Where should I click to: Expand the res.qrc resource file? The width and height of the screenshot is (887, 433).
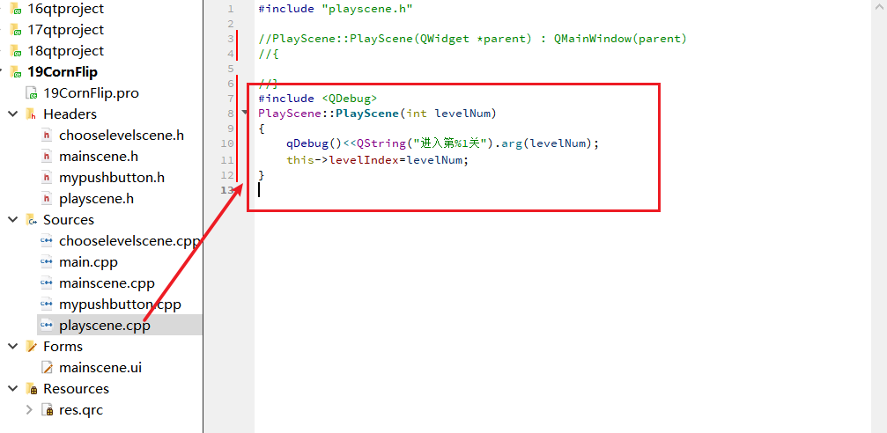[29, 410]
